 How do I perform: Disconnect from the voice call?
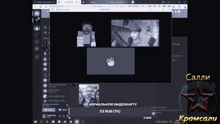tap(67, 105)
